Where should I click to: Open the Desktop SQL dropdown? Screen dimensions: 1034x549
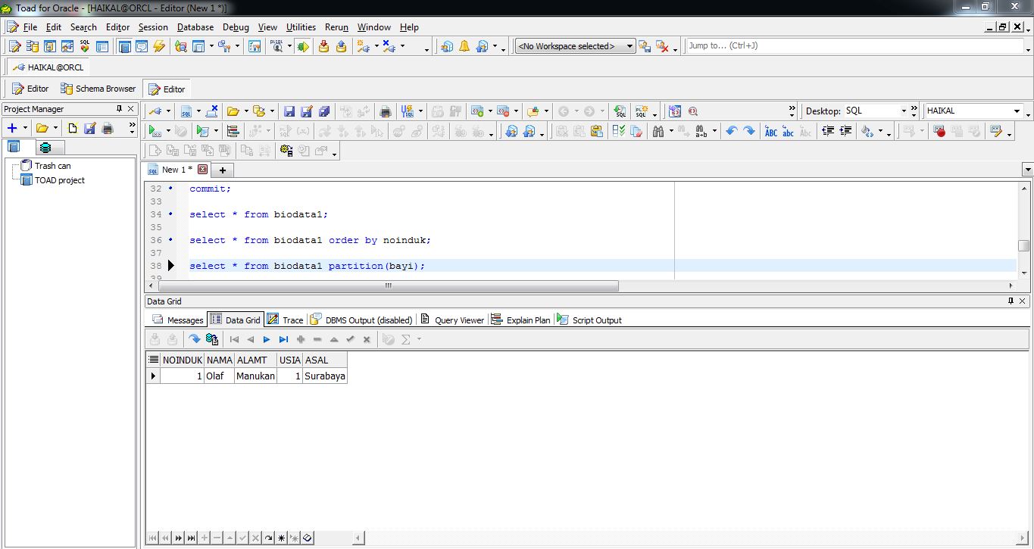coord(905,111)
